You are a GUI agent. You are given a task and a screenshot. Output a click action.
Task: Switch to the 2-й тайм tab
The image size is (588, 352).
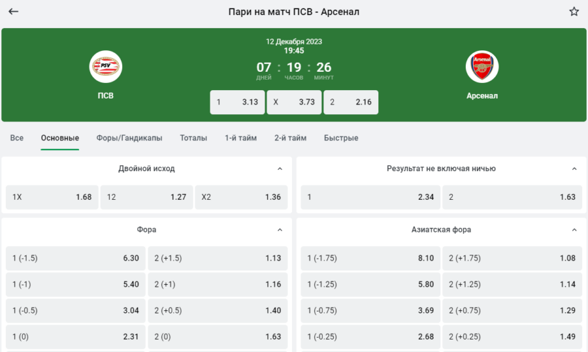(290, 138)
